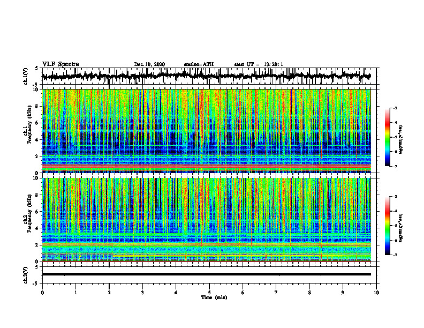
Task: Select the date text "Dec. 10, 2020"
Action: click(x=149, y=64)
